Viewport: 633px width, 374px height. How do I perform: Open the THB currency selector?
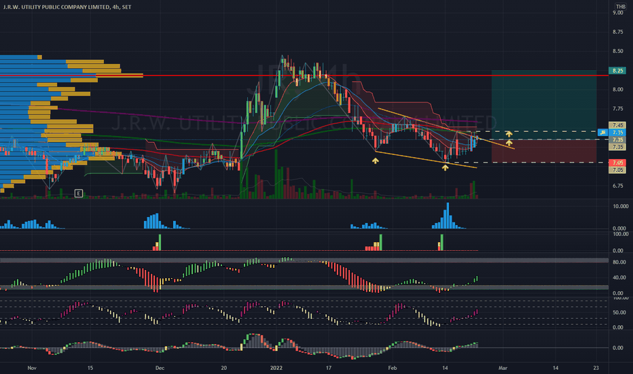(621, 7)
